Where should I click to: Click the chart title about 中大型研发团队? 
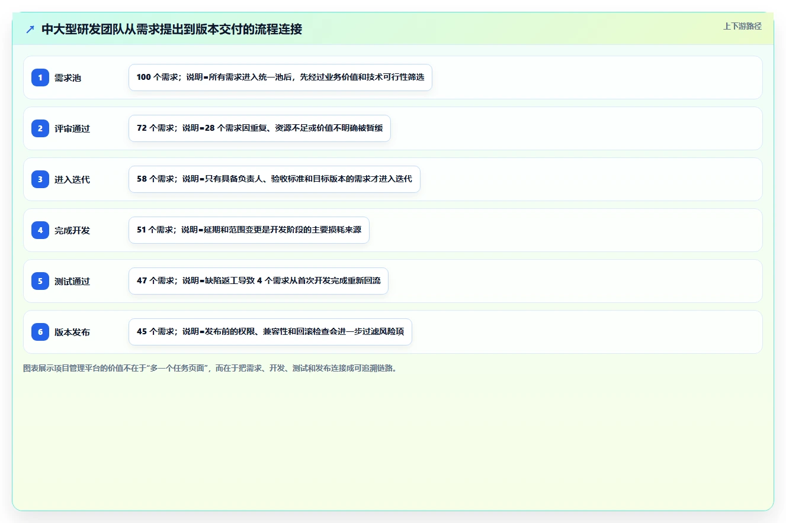[172, 29]
